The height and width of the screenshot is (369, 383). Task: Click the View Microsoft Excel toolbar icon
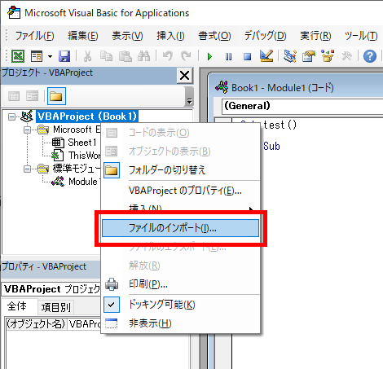(18, 56)
